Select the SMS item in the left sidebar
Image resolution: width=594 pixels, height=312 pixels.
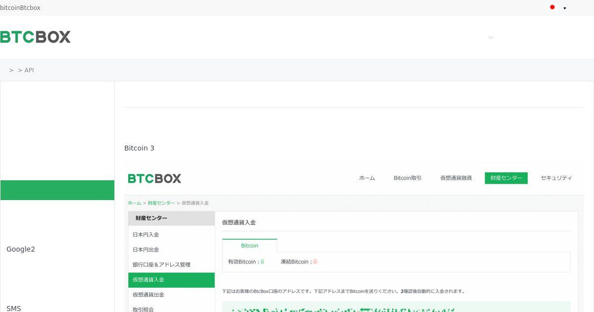point(14,308)
